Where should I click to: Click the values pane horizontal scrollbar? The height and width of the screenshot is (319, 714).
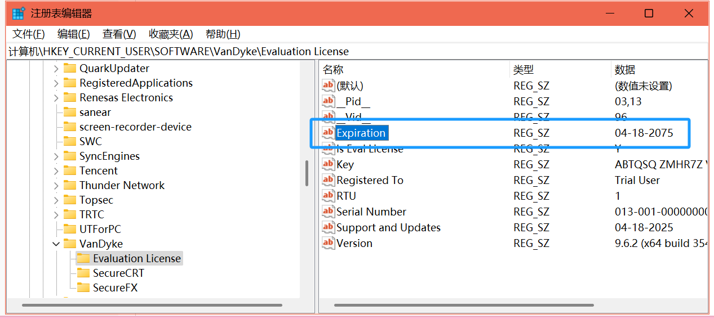464,305
